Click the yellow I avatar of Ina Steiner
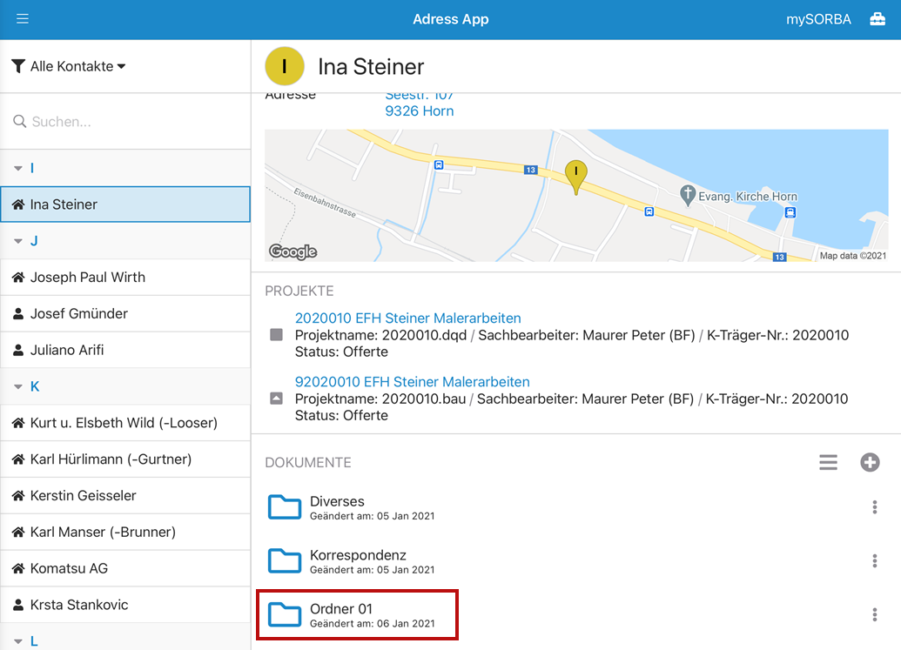Screen dimensions: 901x650 (285, 66)
